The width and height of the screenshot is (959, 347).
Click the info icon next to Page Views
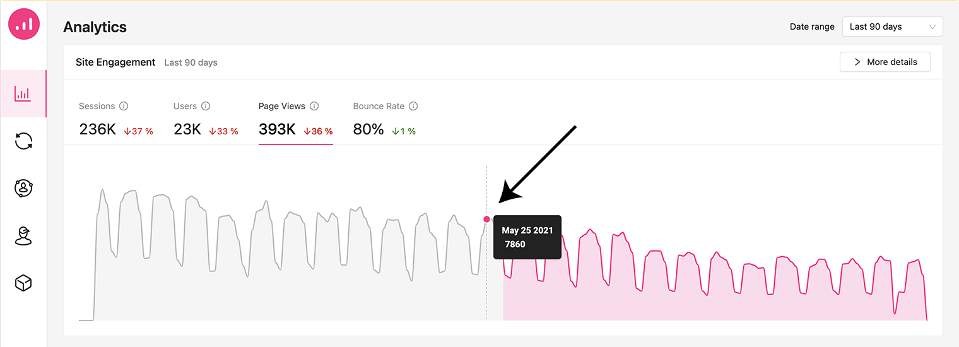pos(314,106)
